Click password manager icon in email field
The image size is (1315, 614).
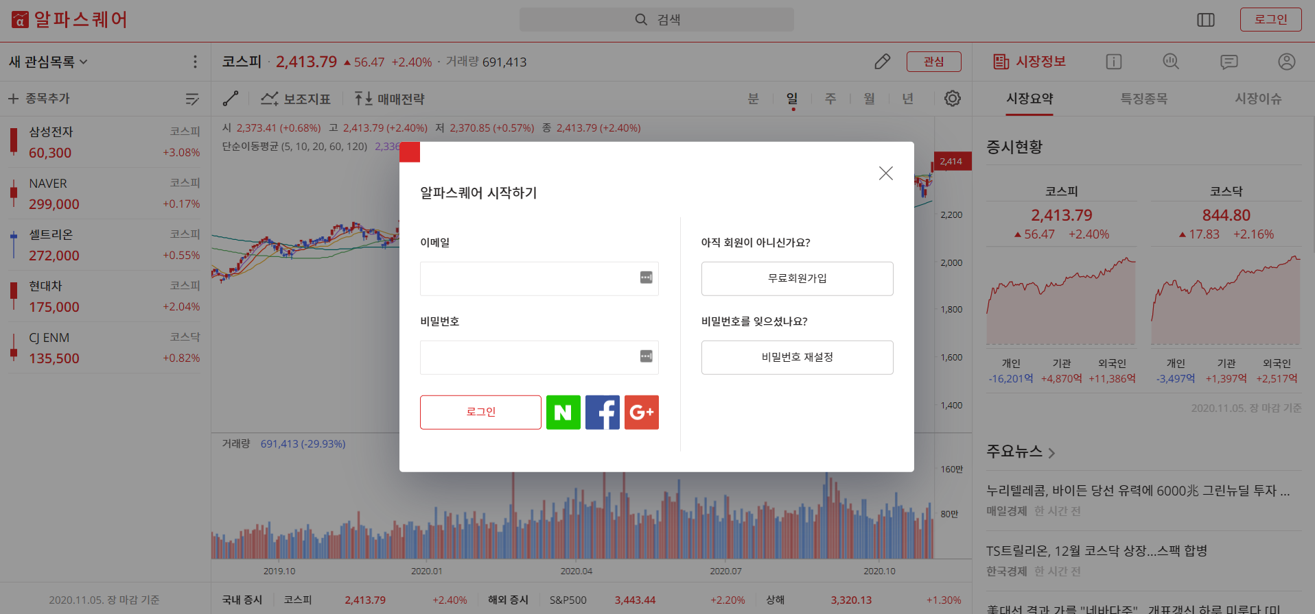pyautogui.click(x=647, y=278)
